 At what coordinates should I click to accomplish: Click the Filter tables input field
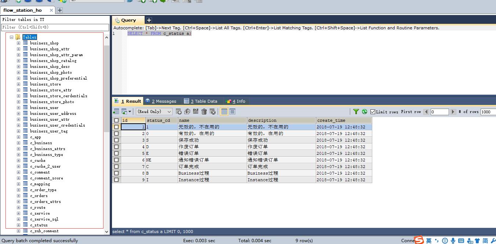click(55, 27)
